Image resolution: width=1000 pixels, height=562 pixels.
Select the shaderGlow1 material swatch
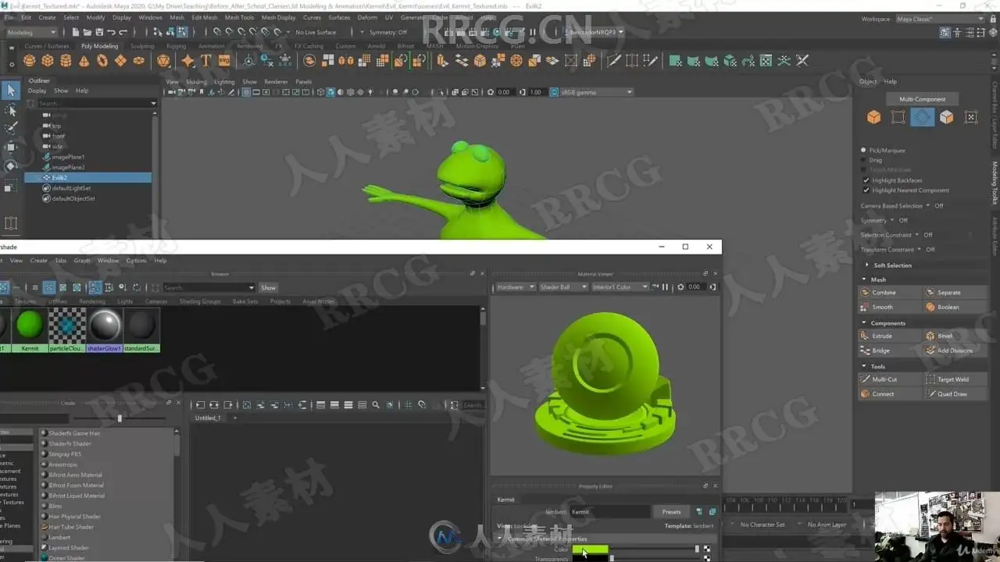tap(105, 329)
